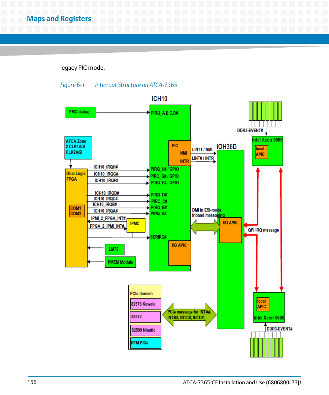Select the 82599 Niantic block
Image resolution: width=329 pixels, height=395 pixels.
coord(146,330)
